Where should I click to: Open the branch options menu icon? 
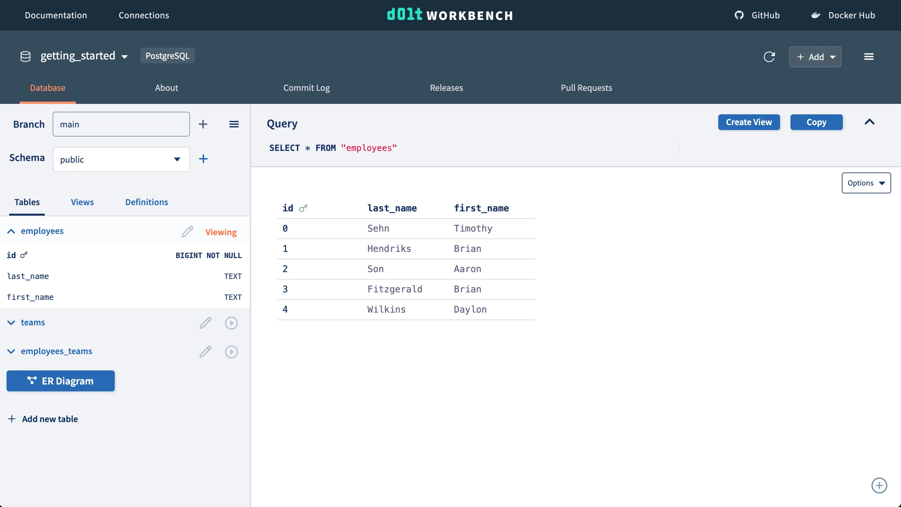234,124
